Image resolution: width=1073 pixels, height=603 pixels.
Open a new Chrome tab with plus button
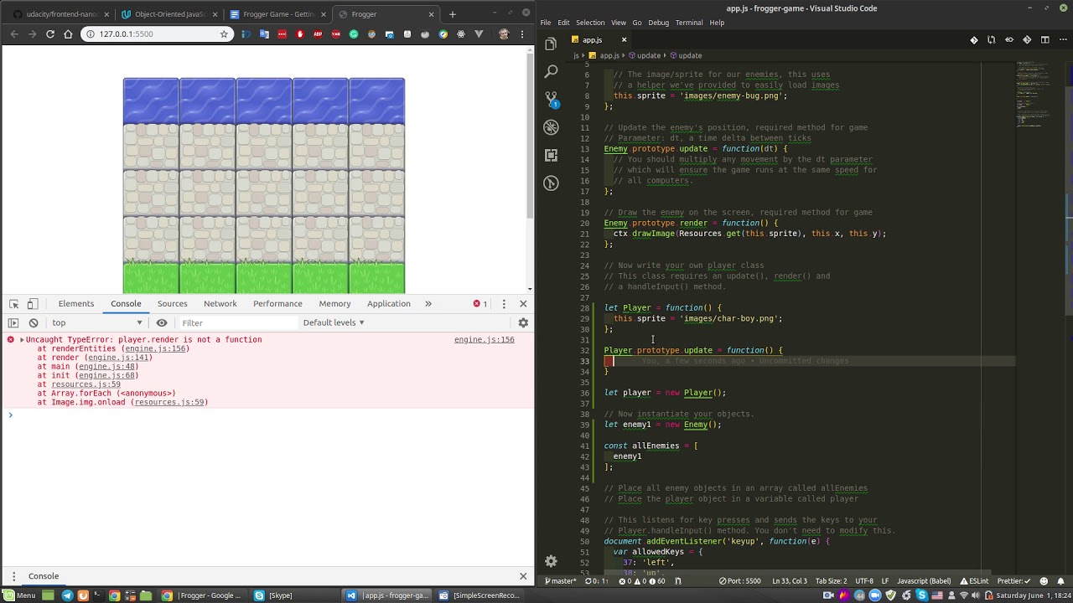pyautogui.click(x=453, y=14)
